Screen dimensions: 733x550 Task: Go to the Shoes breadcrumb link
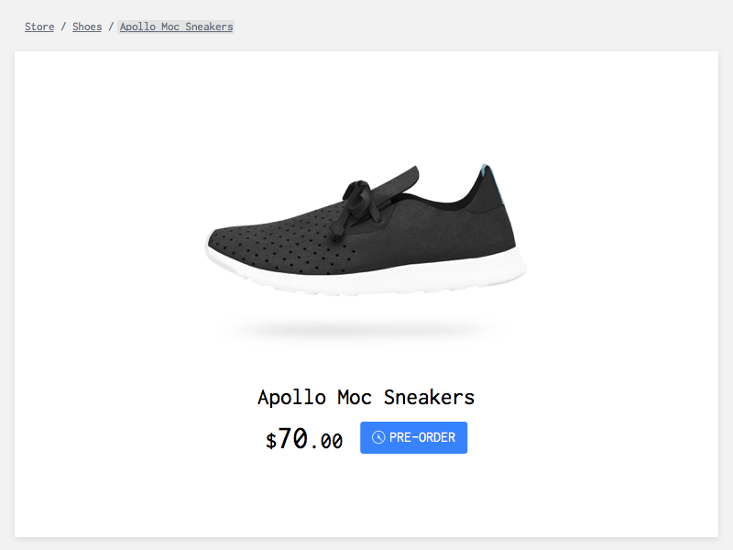click(87, 27)
